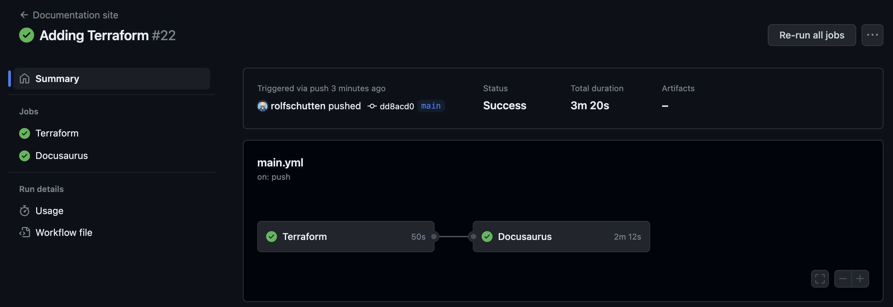Click the green check icon beside the sidebar Terraform job
Image resolution: width=893 pixels, height=307 pixels.
[25, 133]
